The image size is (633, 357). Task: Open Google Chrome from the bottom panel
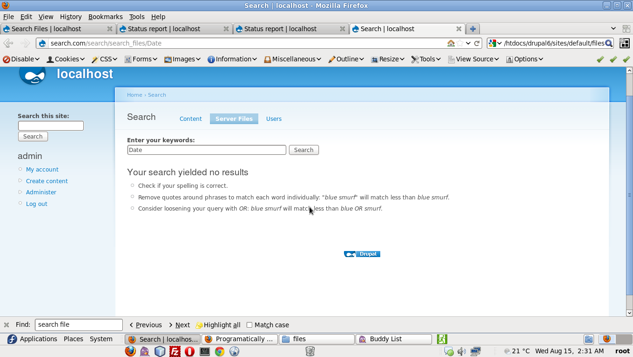[x=219, y=351]
